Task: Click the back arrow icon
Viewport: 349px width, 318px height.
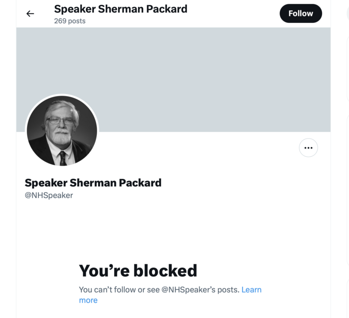Action: point(30,14)
